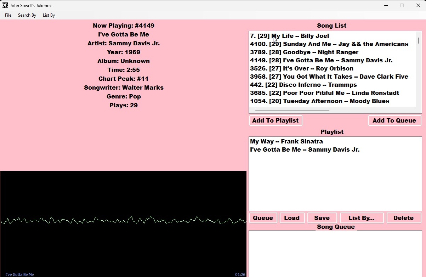Click the song list horizontal scrollbar
Image resolution: width=426 pixels, height=277 pixels.
pyautogui.click(x=292, y=110)
